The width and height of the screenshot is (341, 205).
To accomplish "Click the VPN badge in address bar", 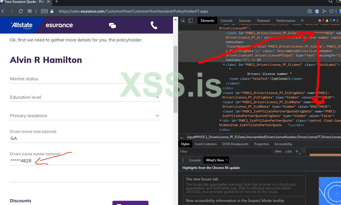I will tap(44, 11).
